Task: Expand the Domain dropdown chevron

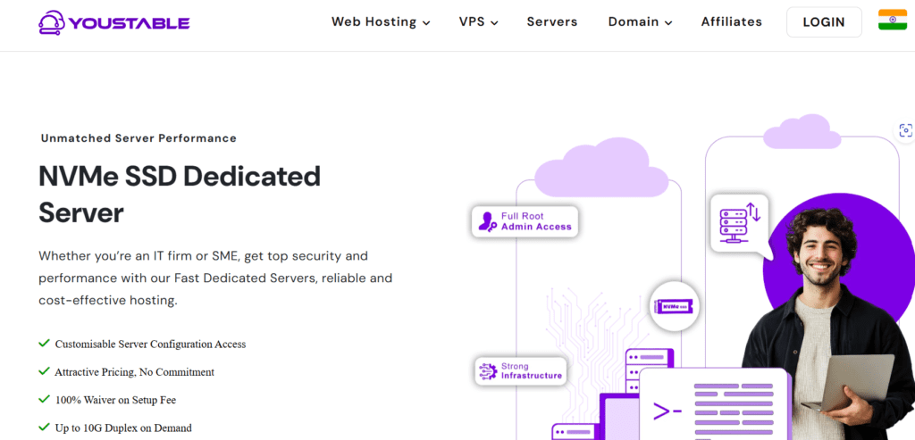Action: coord(668,23)
